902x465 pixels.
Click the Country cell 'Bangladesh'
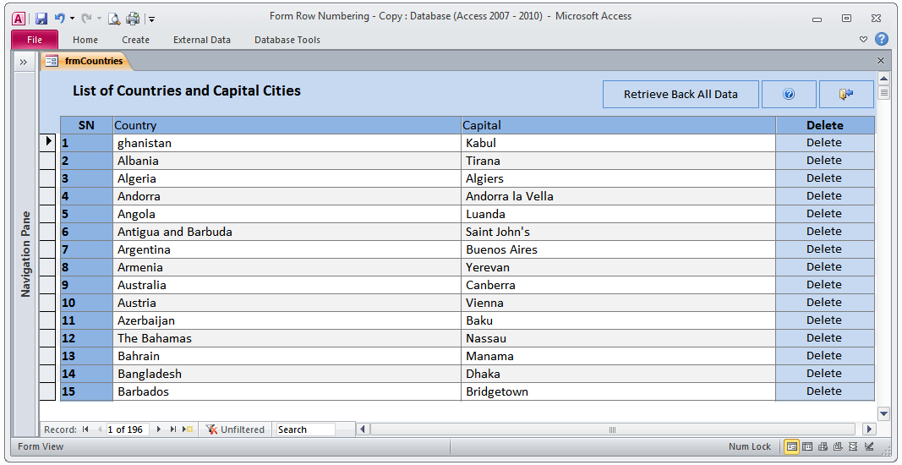(x=287, y=374)
